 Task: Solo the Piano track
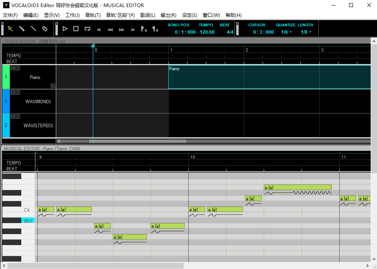click(18, 68)
